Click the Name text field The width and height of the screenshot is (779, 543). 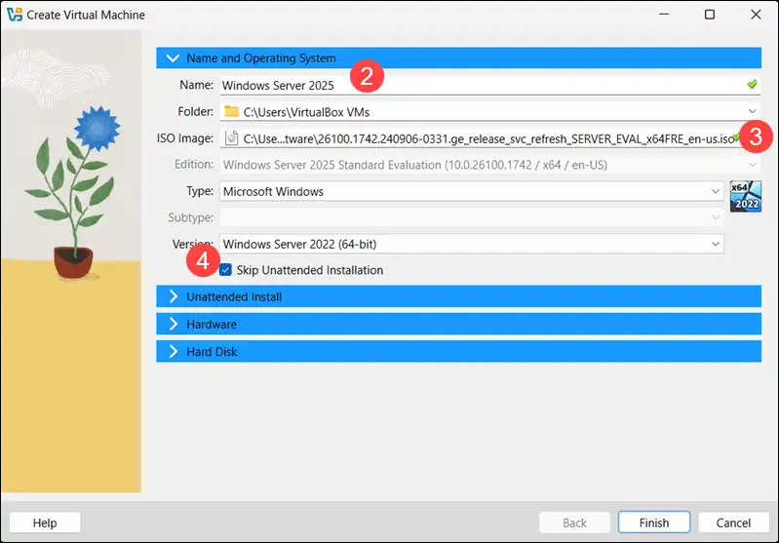tap(468, 85)
